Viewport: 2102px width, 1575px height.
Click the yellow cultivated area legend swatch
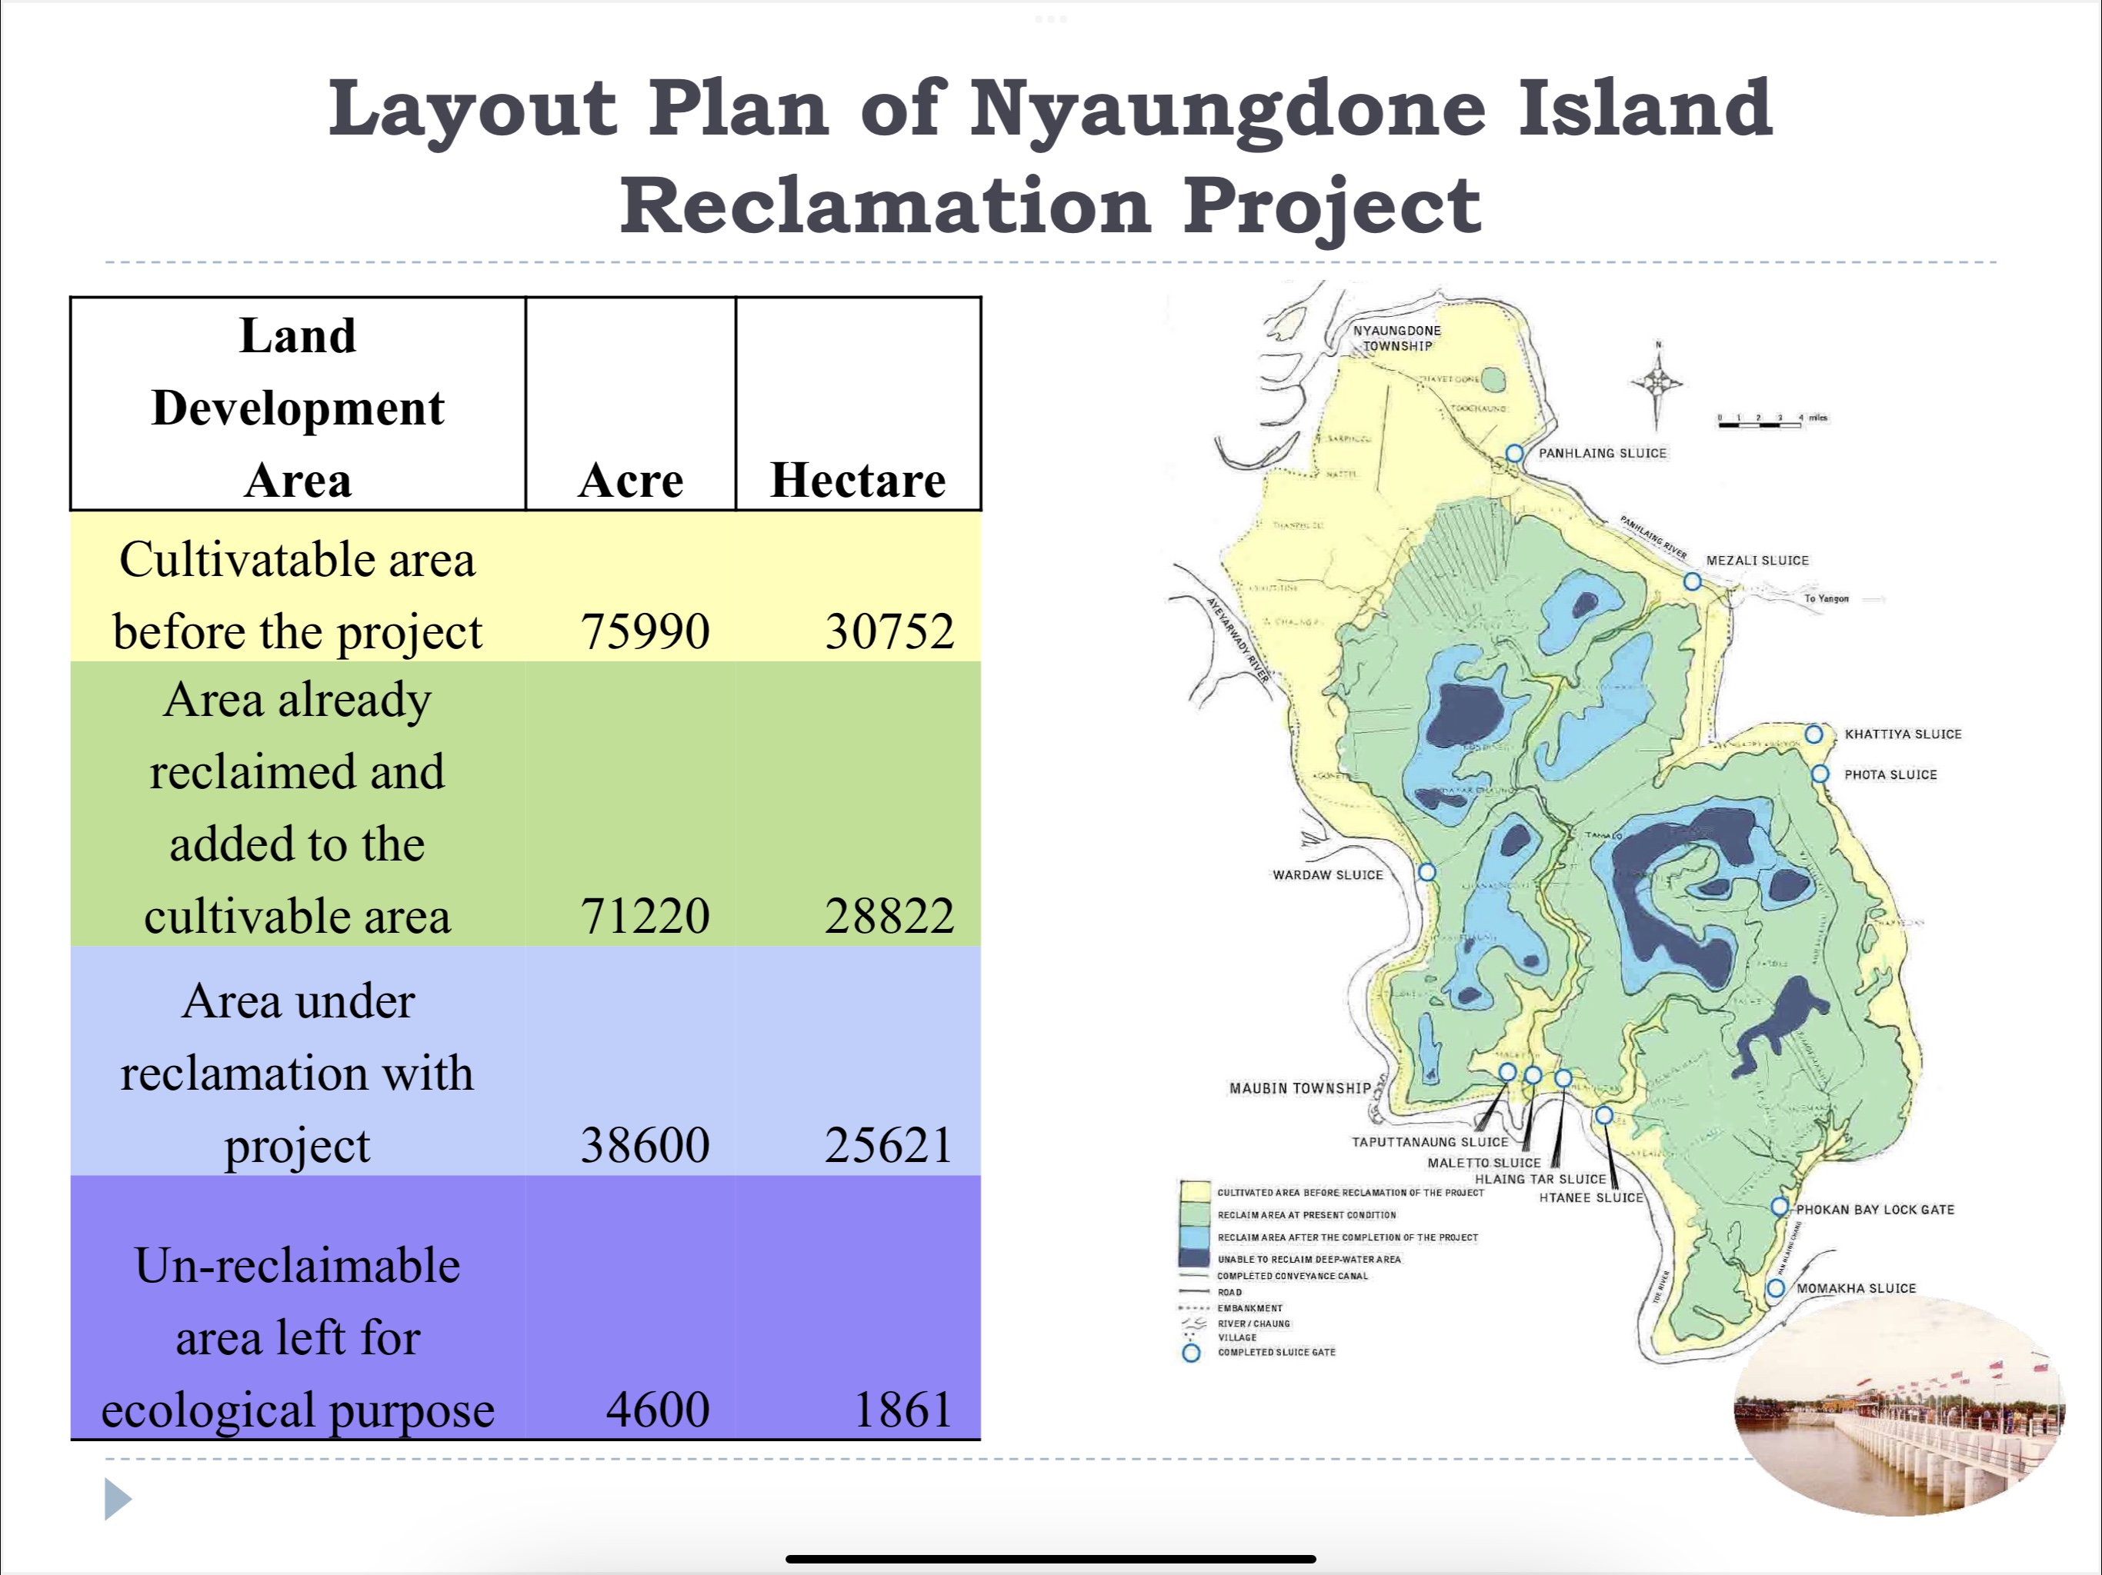(x=1194, y=1192)
